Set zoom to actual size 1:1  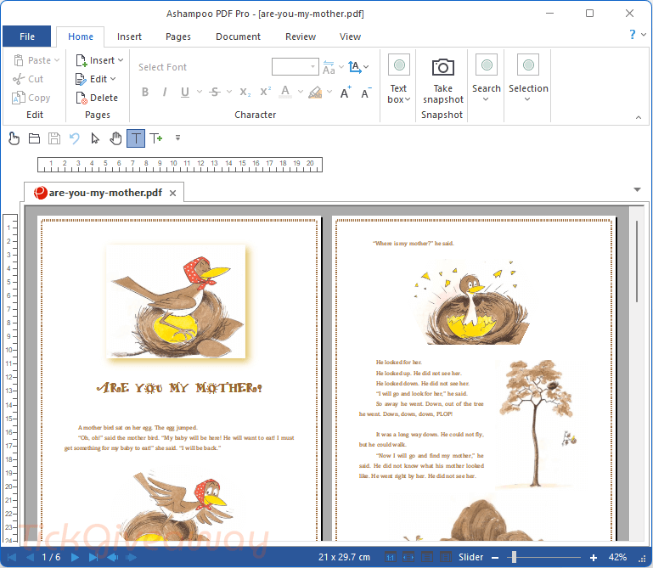pyautogui.click(x=391, y=557)
